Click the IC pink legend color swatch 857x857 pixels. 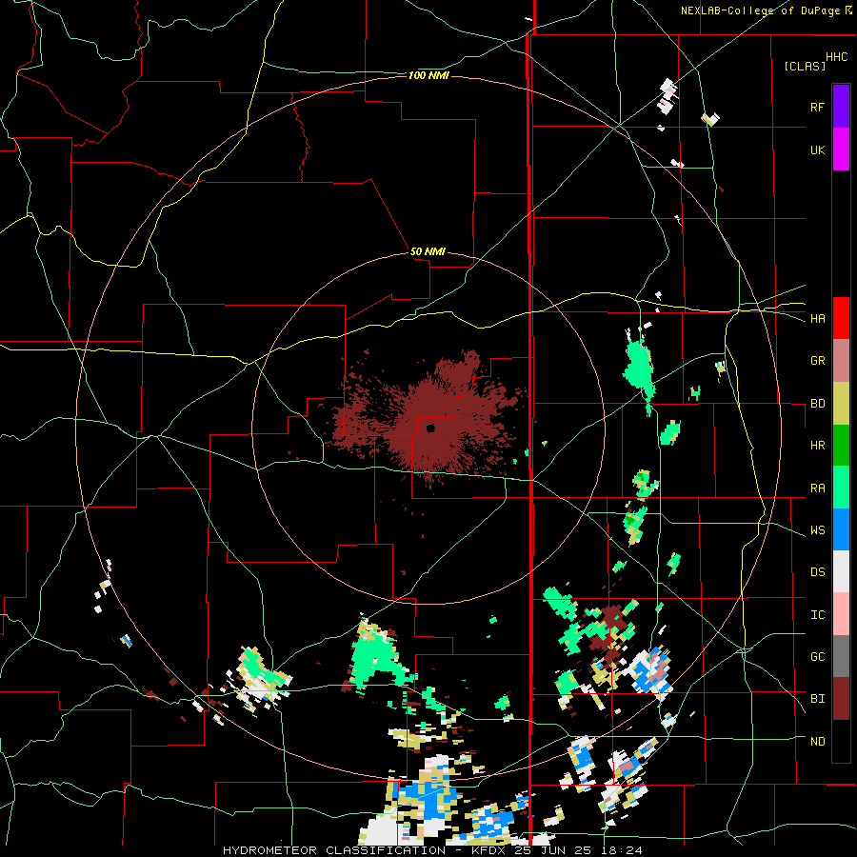(x=841, y=614)
